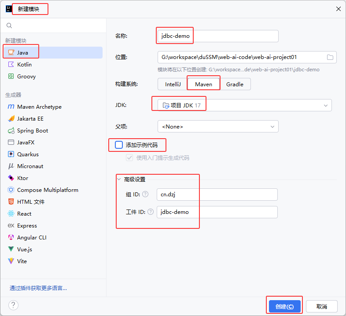Screen dimensions: 346x316
Task: Switch build system to IntelliJ
Action: coord(172,84)
